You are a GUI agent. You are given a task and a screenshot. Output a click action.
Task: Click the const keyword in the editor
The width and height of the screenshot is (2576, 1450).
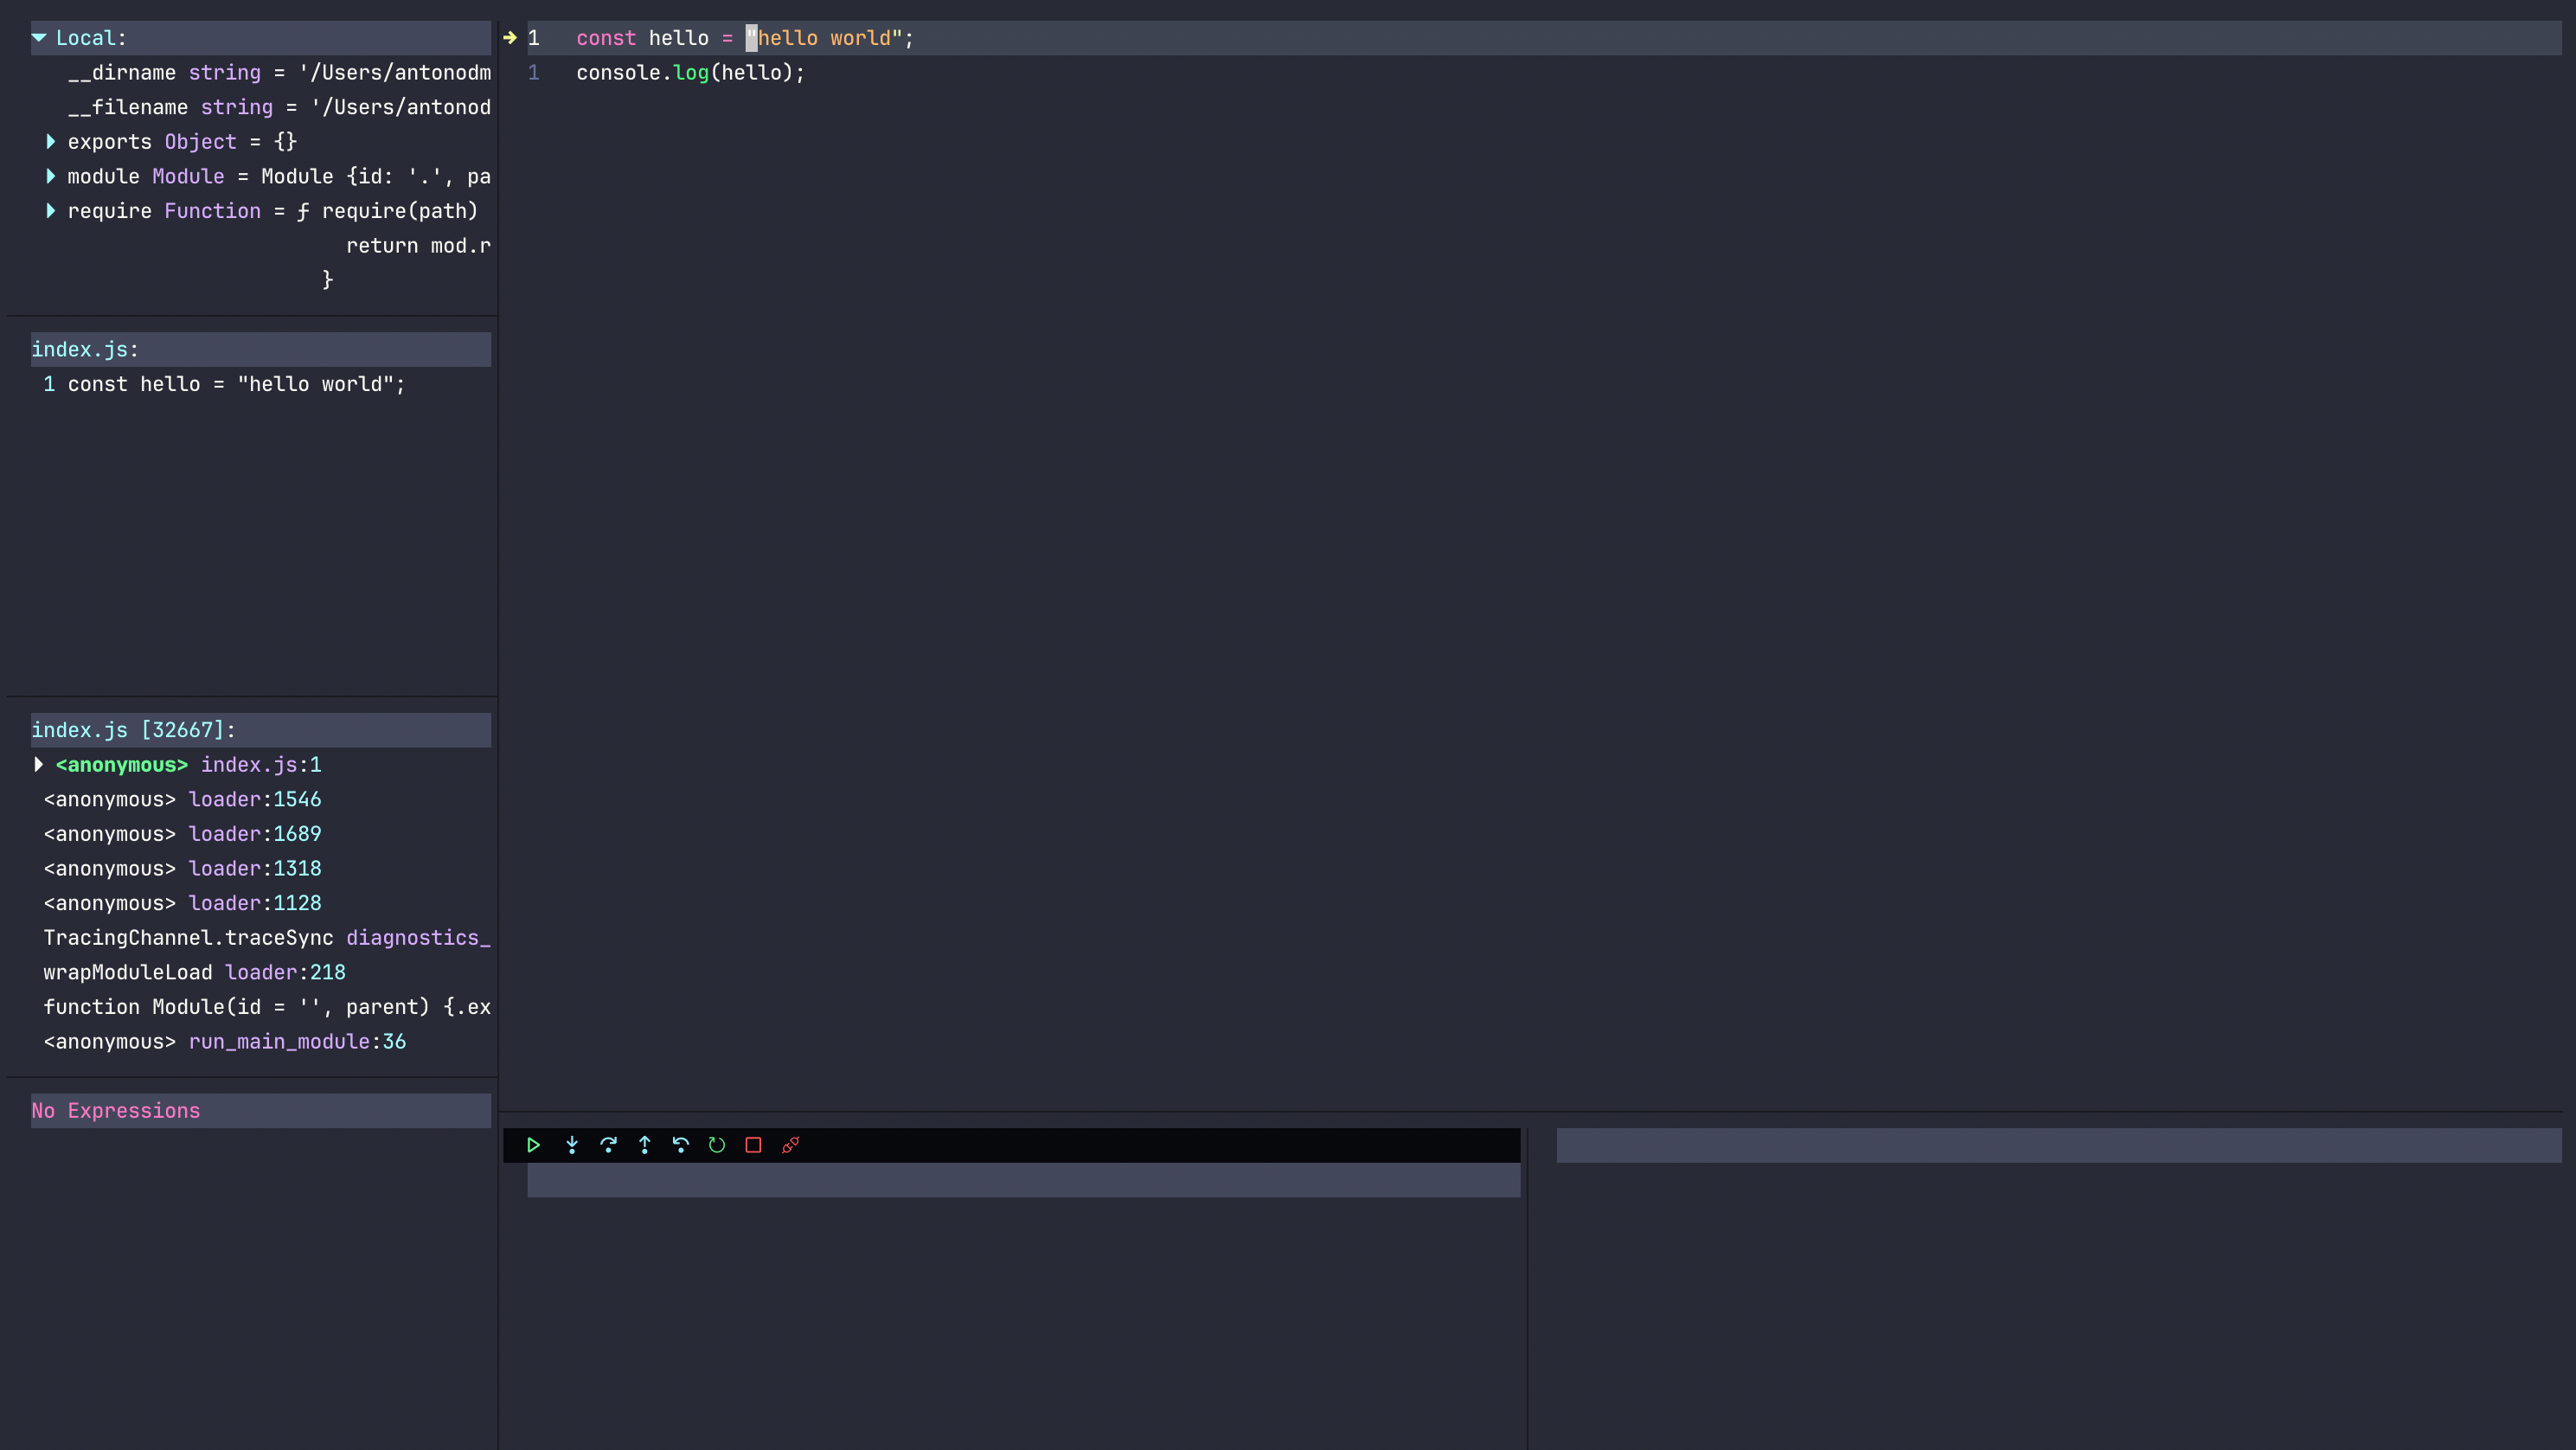tap(606, 38)
